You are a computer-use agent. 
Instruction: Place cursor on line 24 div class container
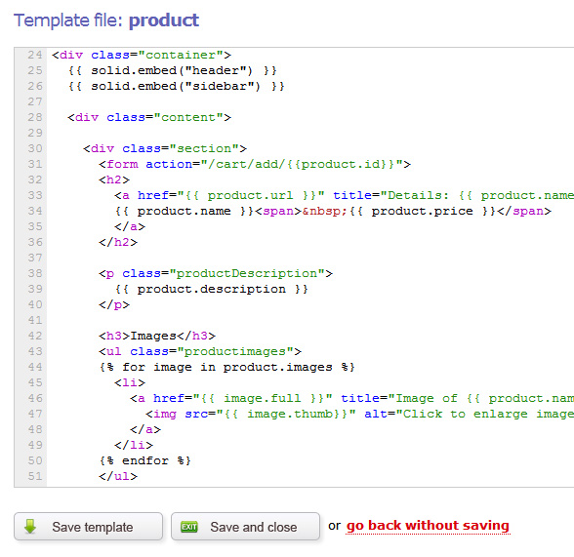[x=142, y=55]
